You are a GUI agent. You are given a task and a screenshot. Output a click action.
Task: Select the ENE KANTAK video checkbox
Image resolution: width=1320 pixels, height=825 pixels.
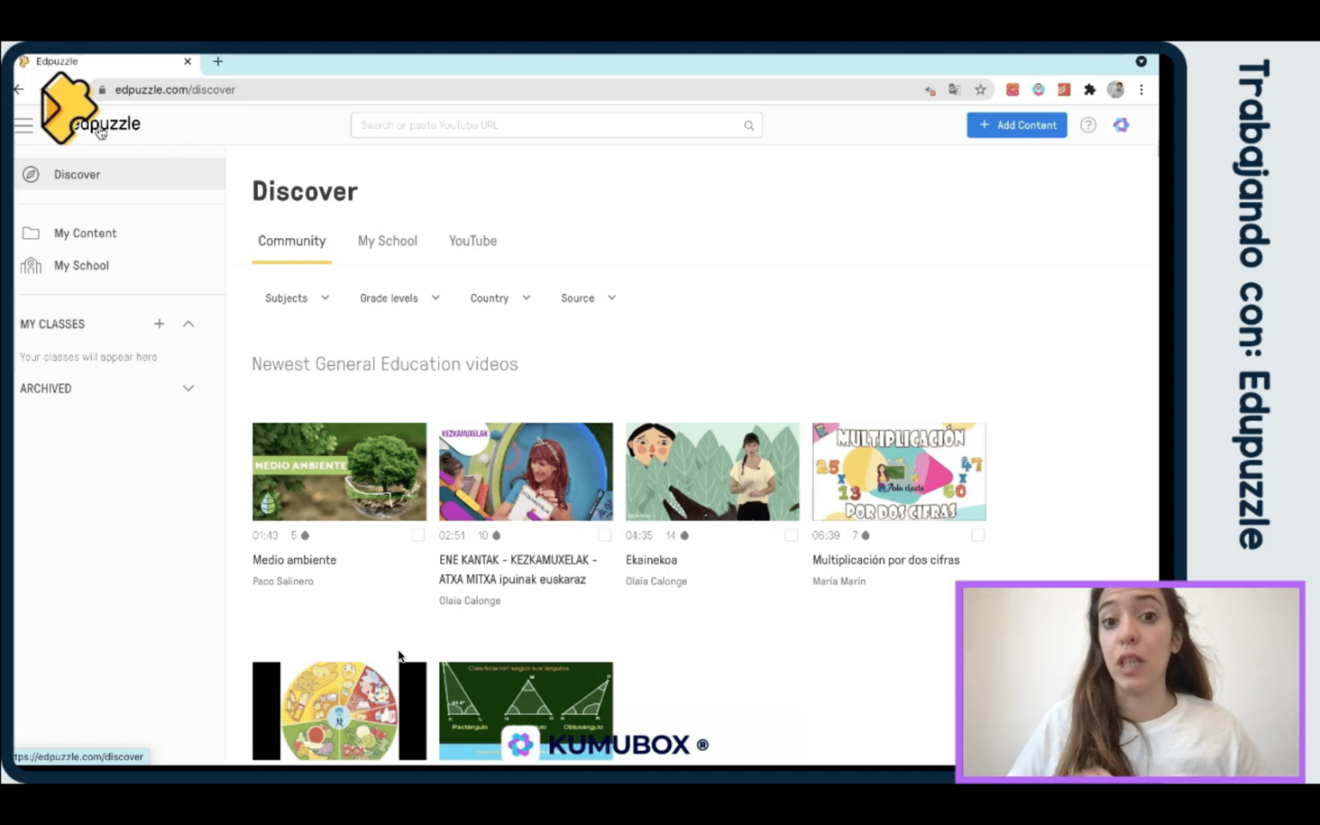pos(605,535)
